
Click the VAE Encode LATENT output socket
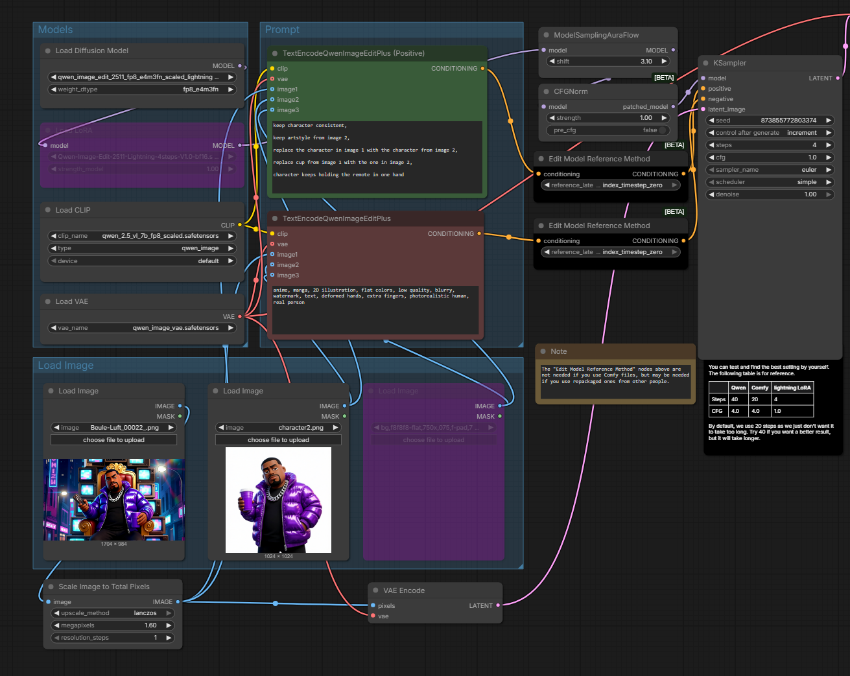[x=498, y=605]
